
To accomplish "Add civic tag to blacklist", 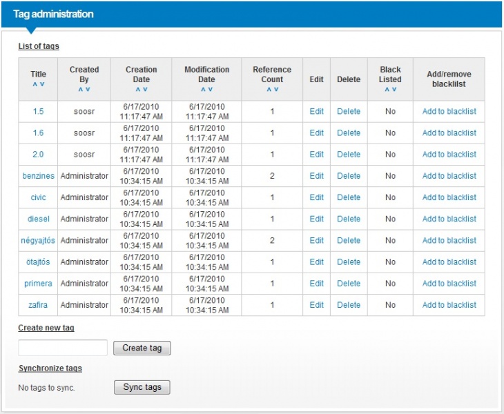I will click(x=449, y=197).
